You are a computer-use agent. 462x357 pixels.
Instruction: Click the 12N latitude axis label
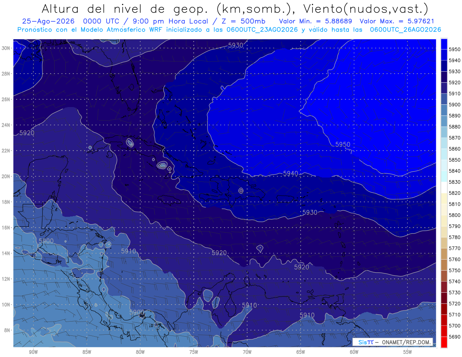pos(6,279)
